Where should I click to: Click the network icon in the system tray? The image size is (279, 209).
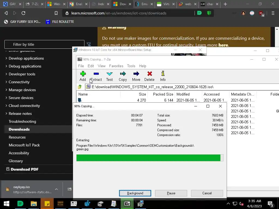[x=235, y=204]
